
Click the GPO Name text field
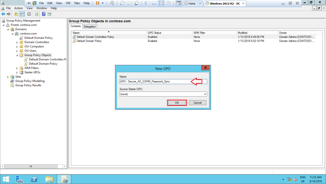click(x=163, y=81)
